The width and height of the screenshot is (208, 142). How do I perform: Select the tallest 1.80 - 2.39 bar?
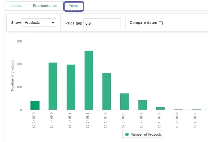click(x=89, y=80)
